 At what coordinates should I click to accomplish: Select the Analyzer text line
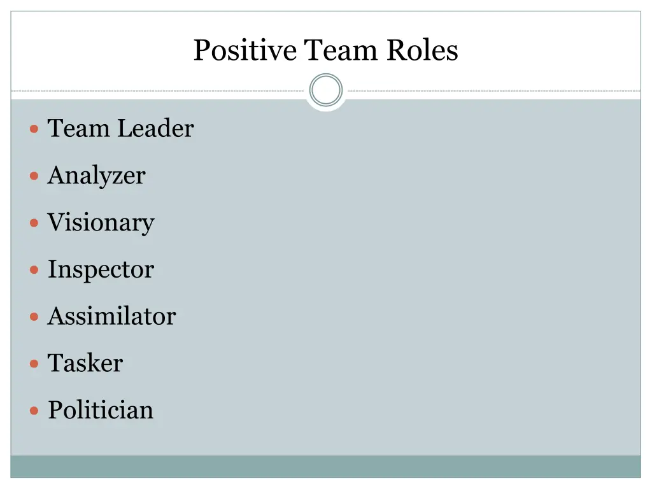96,176
